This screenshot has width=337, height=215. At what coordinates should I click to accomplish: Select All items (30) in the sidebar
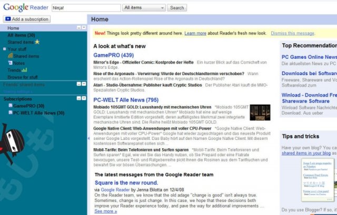coord(21,35)
